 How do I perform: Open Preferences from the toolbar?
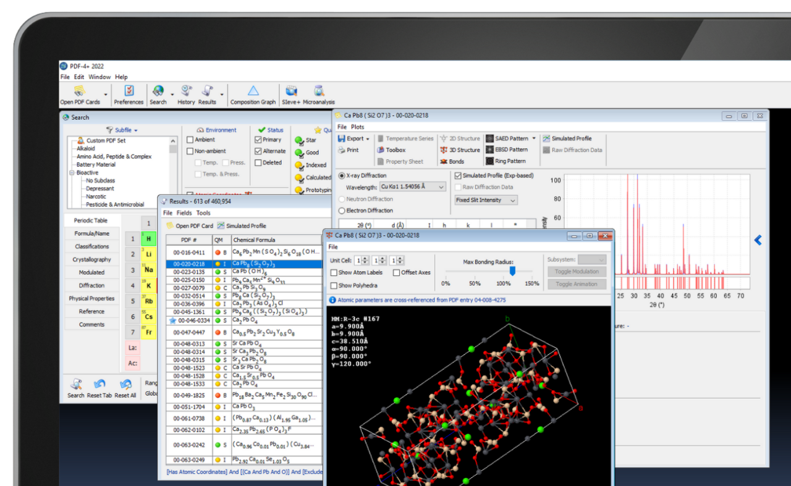tap(129, 95)
